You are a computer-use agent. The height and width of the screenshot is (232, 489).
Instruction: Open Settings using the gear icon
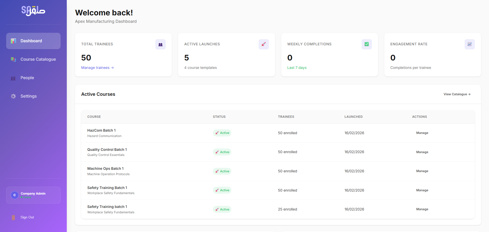tap(13, 96)
